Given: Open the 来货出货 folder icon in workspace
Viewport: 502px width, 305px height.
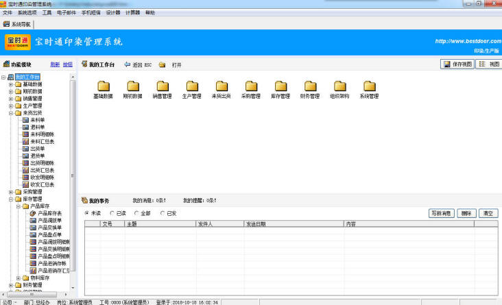Looking at the screenshot, I should [222, 86].
